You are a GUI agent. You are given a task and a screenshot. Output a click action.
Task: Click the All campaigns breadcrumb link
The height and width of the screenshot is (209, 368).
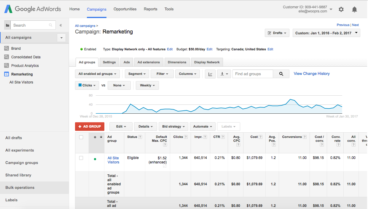click(x=85, y=26)
